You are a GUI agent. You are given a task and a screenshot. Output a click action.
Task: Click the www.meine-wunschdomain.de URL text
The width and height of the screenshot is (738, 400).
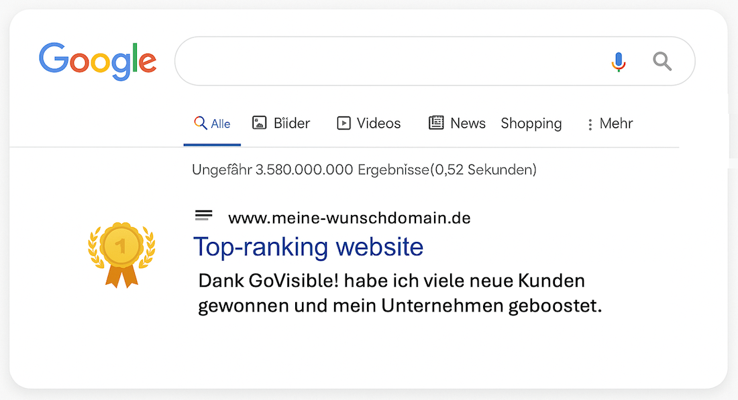[x=349, y=218]
